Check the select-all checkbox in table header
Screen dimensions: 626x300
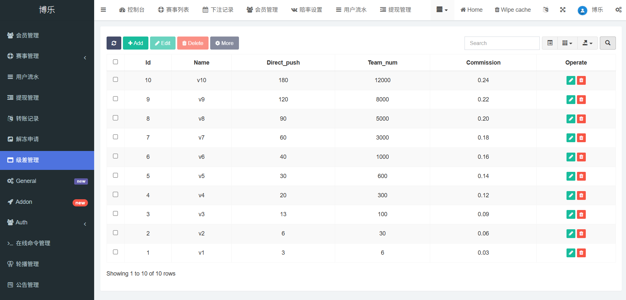(115, 62)
